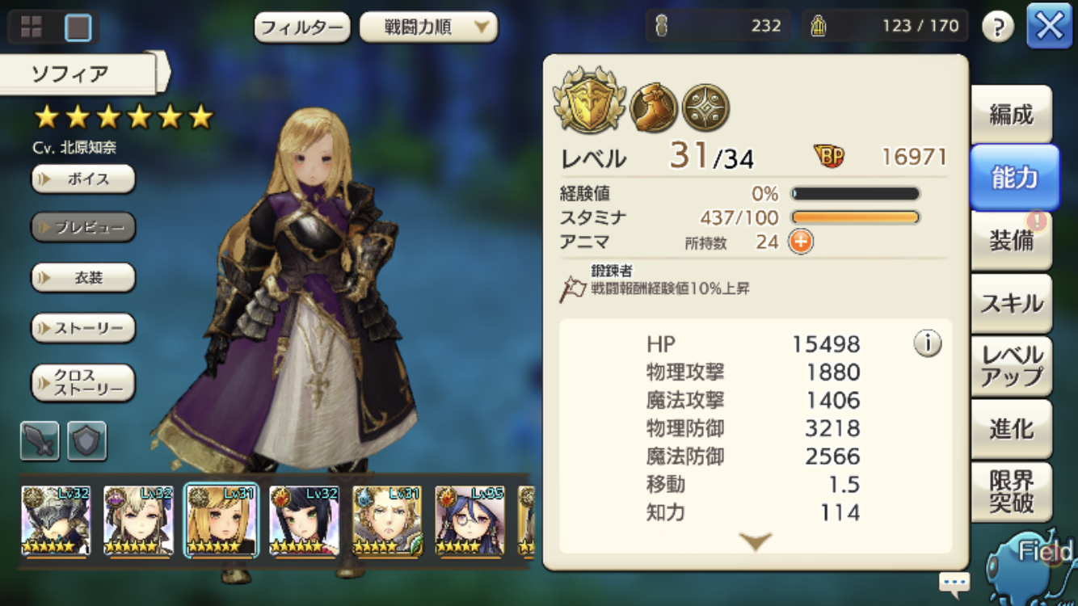Open the help question mark icon
The width and height of the screenshot is (1078, 606).
[997, 27]
